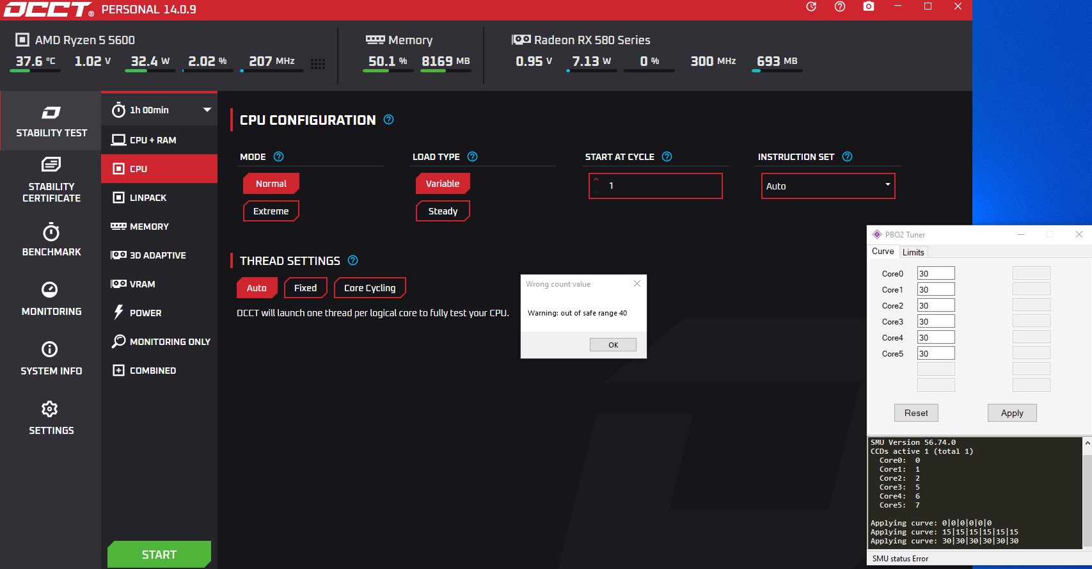Click the SMU status Error text
Viewport: 1092px width, 569px height.
(x=900, y=559)
